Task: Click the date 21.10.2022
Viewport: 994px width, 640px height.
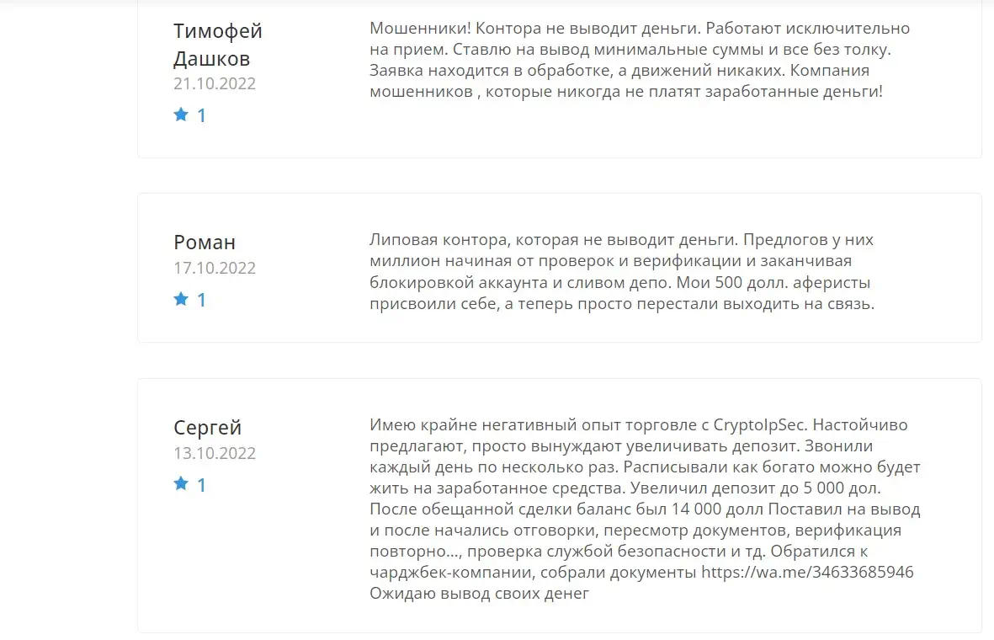Action: tap(215, 83)
